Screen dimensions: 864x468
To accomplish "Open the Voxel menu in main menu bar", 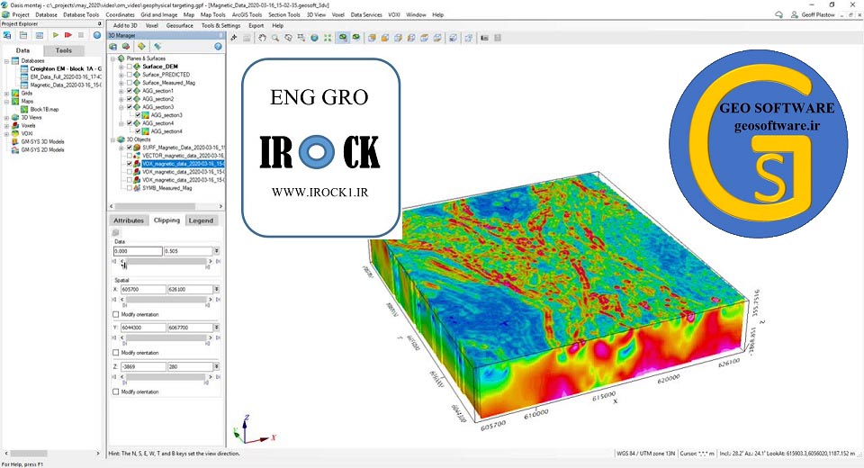I will click(x=337, y=15).
